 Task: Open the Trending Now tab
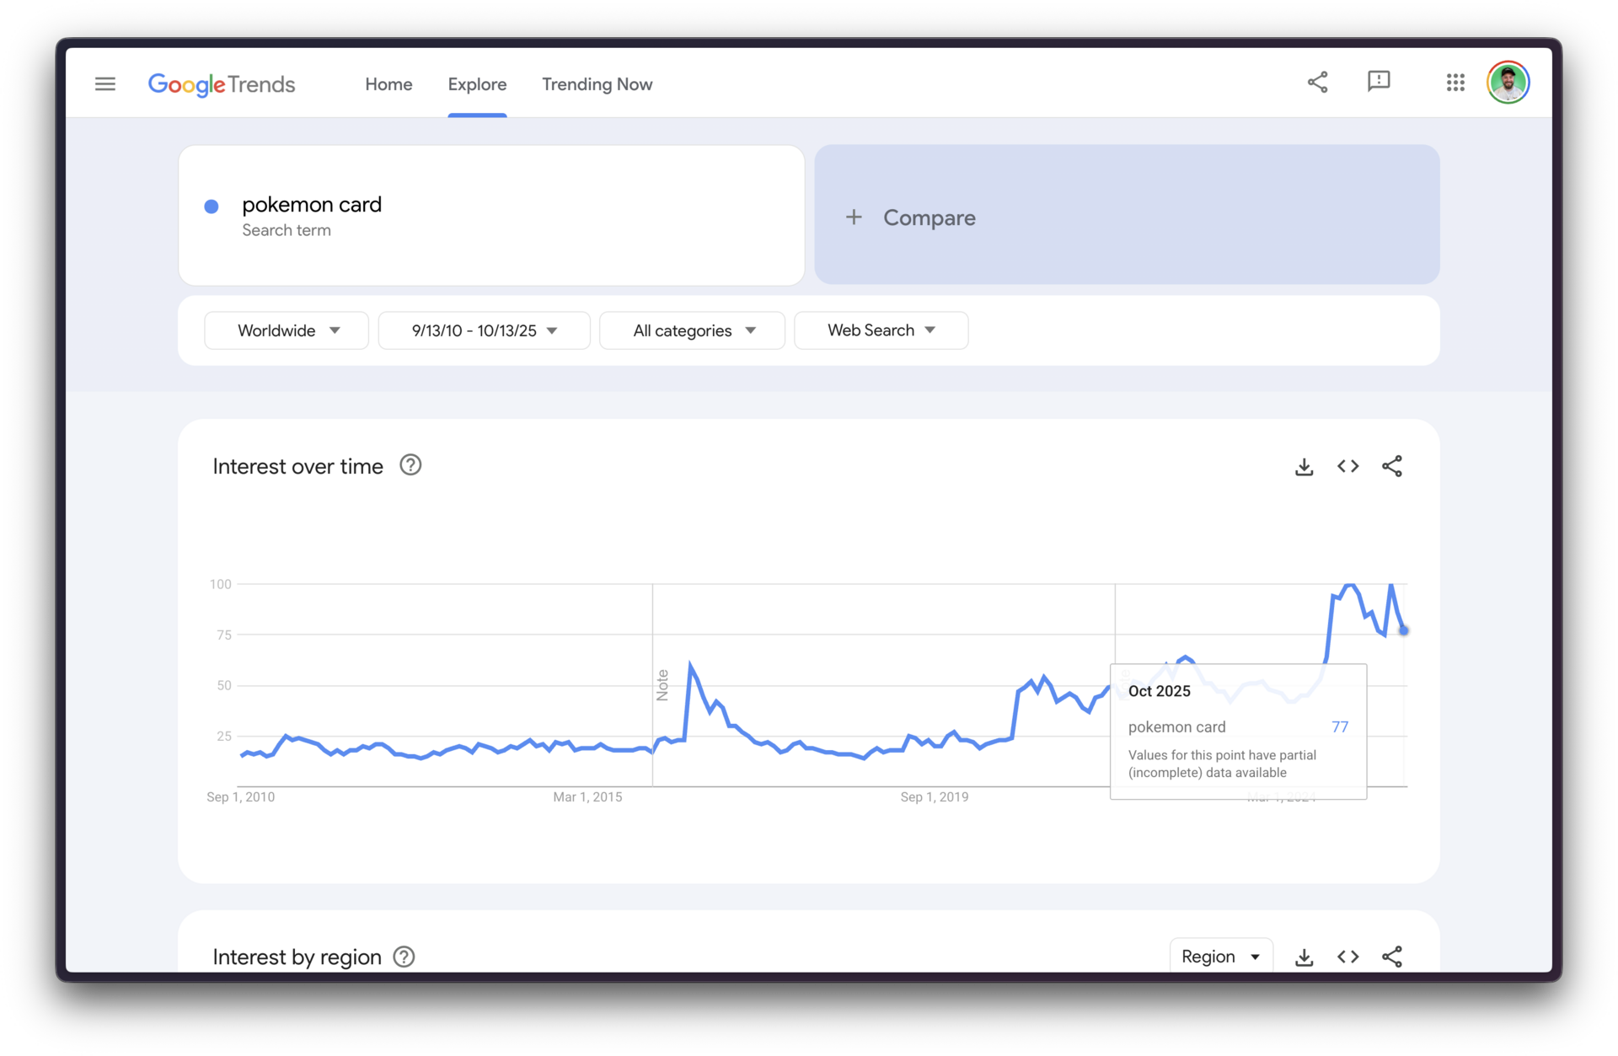click(x=597, y=84)
